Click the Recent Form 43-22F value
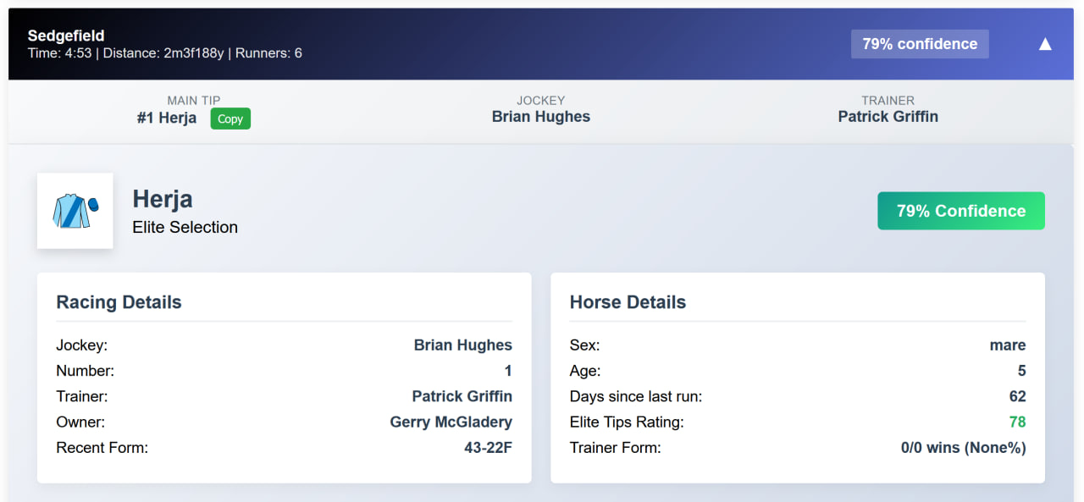The height and width of the screenshot is (502, 1084). 489,447
